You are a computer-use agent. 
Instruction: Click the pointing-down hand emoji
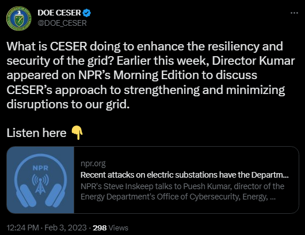click(77, 132)
